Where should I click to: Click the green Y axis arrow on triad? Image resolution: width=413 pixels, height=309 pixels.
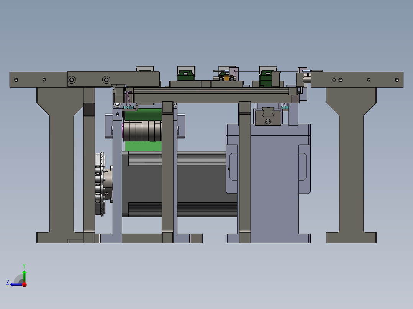click(x=24, y=276)
